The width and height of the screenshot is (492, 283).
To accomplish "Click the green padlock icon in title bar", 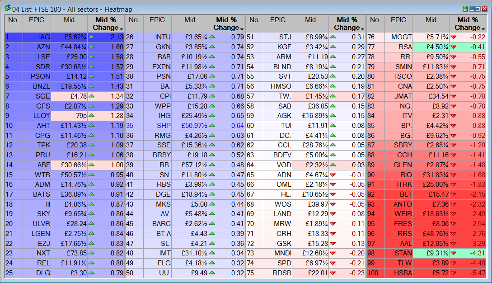I will pyautogui.click(x=465, y=9).
